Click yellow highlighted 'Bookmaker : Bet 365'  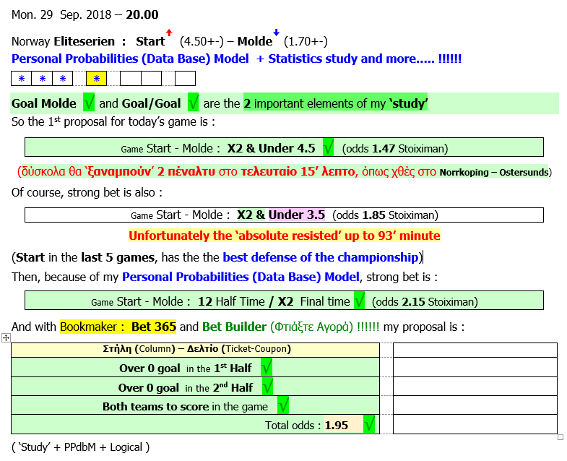coord(118,327)
